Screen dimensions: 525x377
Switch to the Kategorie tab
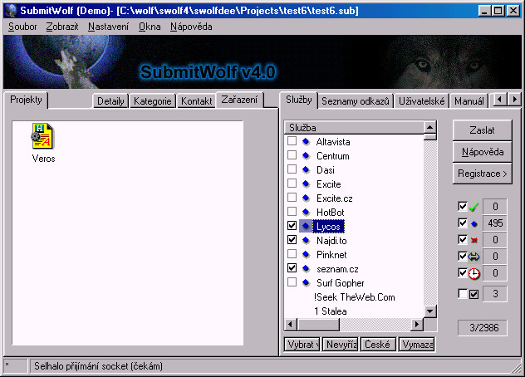point(152,100)
